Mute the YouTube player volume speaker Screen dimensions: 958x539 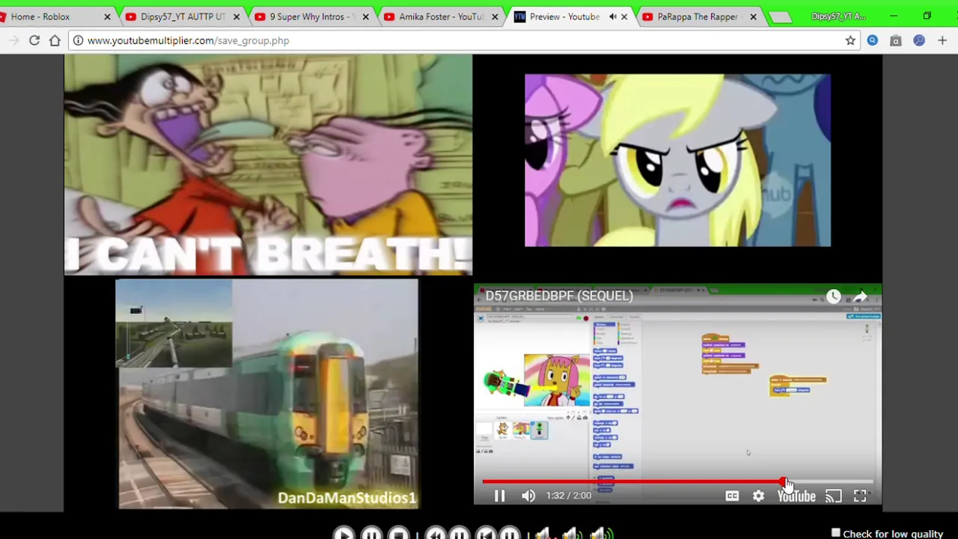tap(528, 496)
